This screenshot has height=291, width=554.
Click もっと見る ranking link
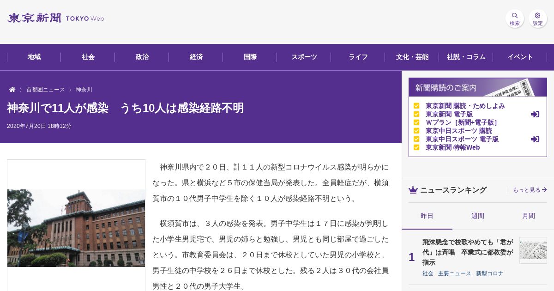pos(530,190)
